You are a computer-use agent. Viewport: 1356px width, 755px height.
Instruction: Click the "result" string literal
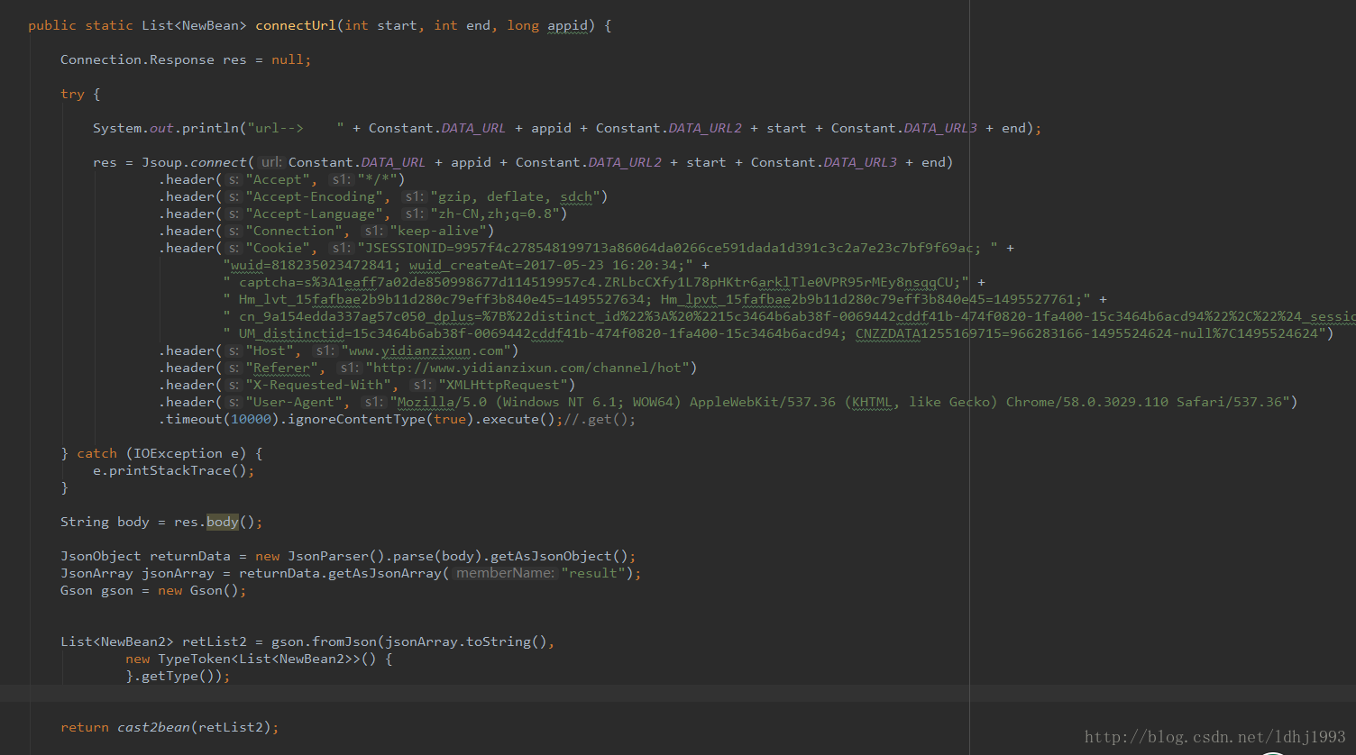click(594, 573)
